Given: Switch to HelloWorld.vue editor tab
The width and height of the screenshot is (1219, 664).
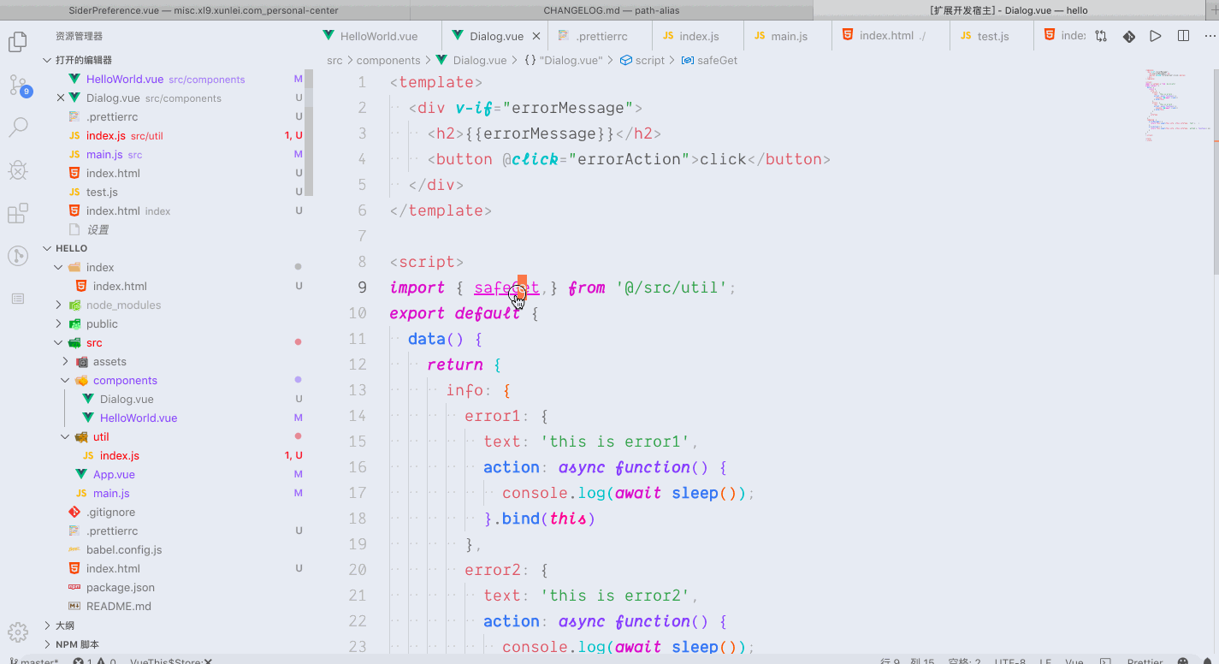Looking at the screenshot, I should (x=379, y=36).
